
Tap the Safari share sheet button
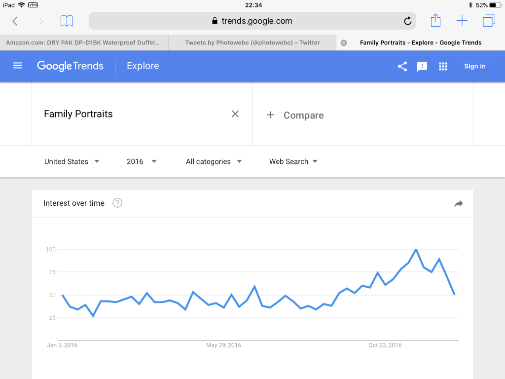[435, 21]
